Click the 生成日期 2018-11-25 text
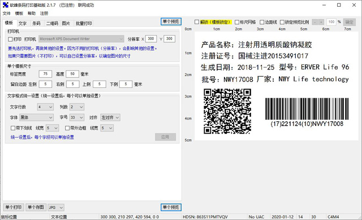This screenshot has width=362, height=220. point(238,68)
